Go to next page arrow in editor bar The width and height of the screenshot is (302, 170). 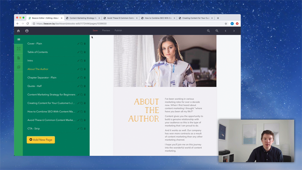[x=234, y=31]
